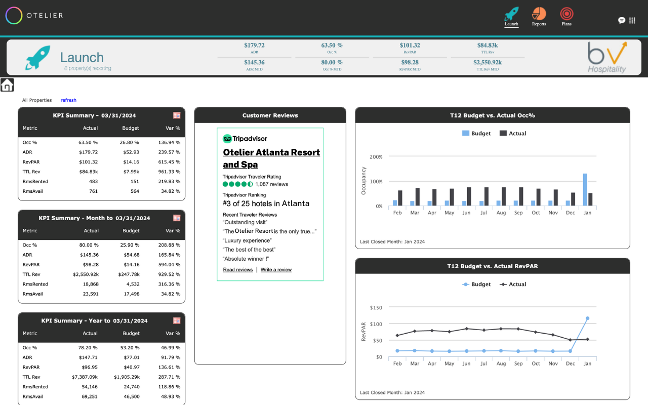Toggle Actual series in RevPAR chart legend

point(513,285)
